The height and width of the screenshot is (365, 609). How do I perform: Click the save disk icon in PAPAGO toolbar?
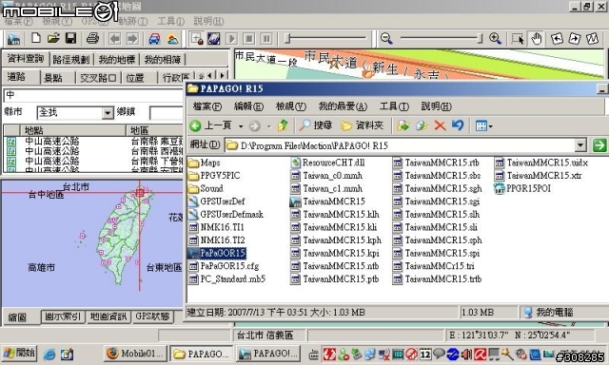tap(70, 38)
